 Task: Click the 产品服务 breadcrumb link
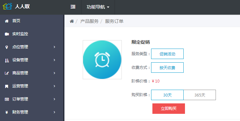point(89,21)
